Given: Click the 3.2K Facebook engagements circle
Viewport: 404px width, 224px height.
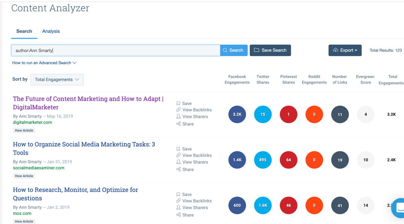Looking at the screenshot, I should point(237,114).
